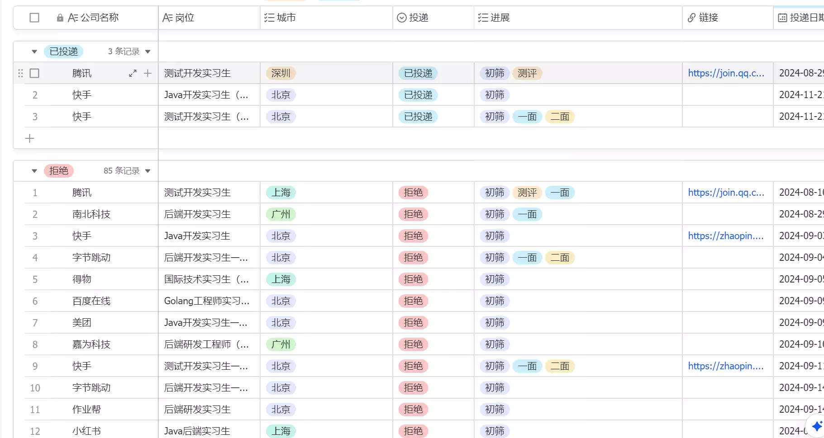
Task: Click the 测评 tag in the 上海 腾讯 row
Action: point(527,193)
